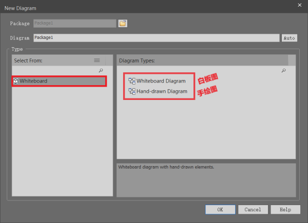Select the Whiteboard perspective entry
308x223 pixels.
tap(59, 81)
